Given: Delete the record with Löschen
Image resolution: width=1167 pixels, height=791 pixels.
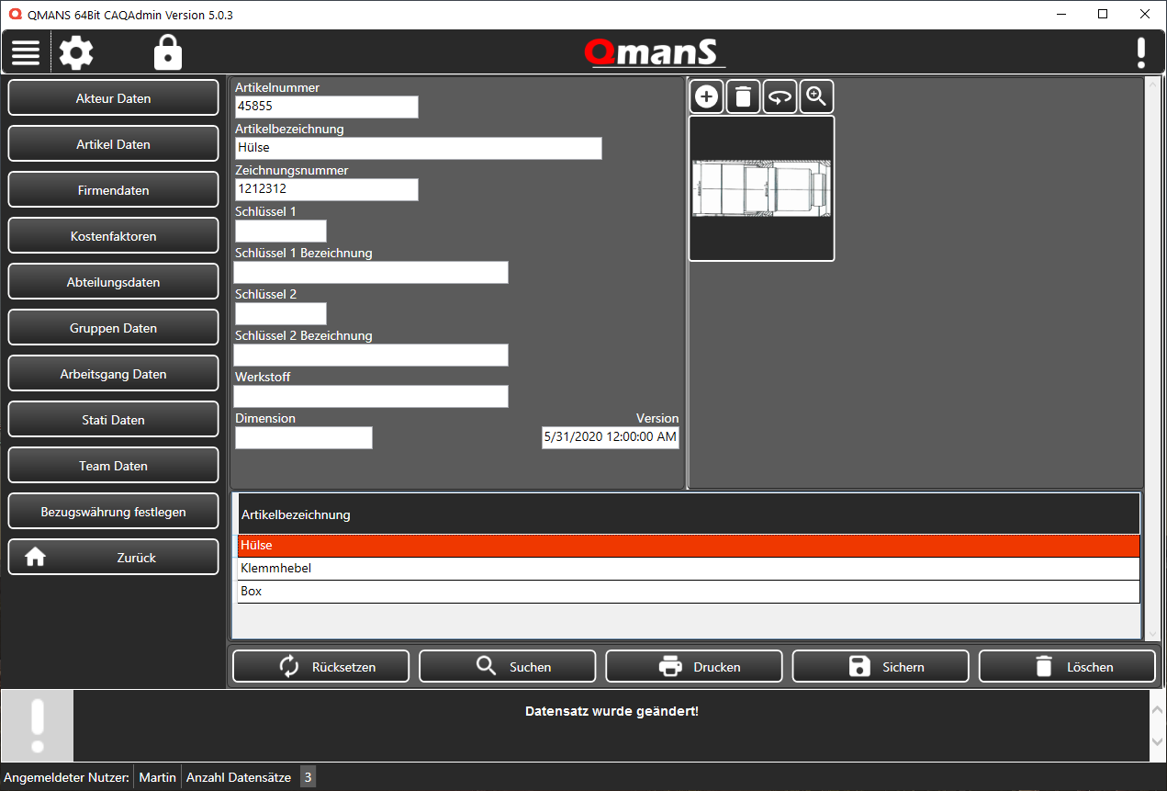Looking at the screenshot, I should tap(1067, 667).
